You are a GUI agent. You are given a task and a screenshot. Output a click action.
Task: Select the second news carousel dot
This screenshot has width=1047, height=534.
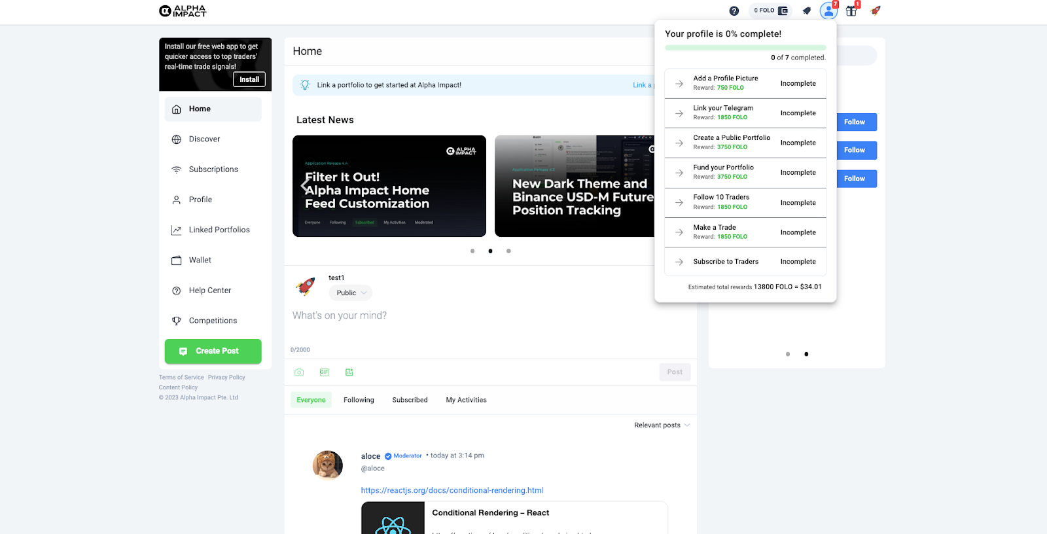pos(490,251)
